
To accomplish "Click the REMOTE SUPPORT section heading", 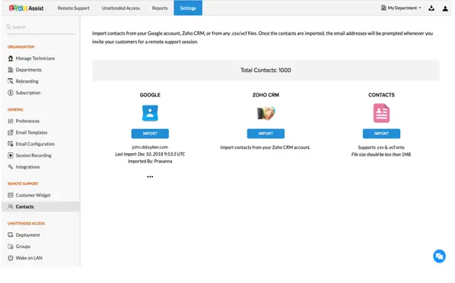I will pyautogui.click(x=23, y=184).
